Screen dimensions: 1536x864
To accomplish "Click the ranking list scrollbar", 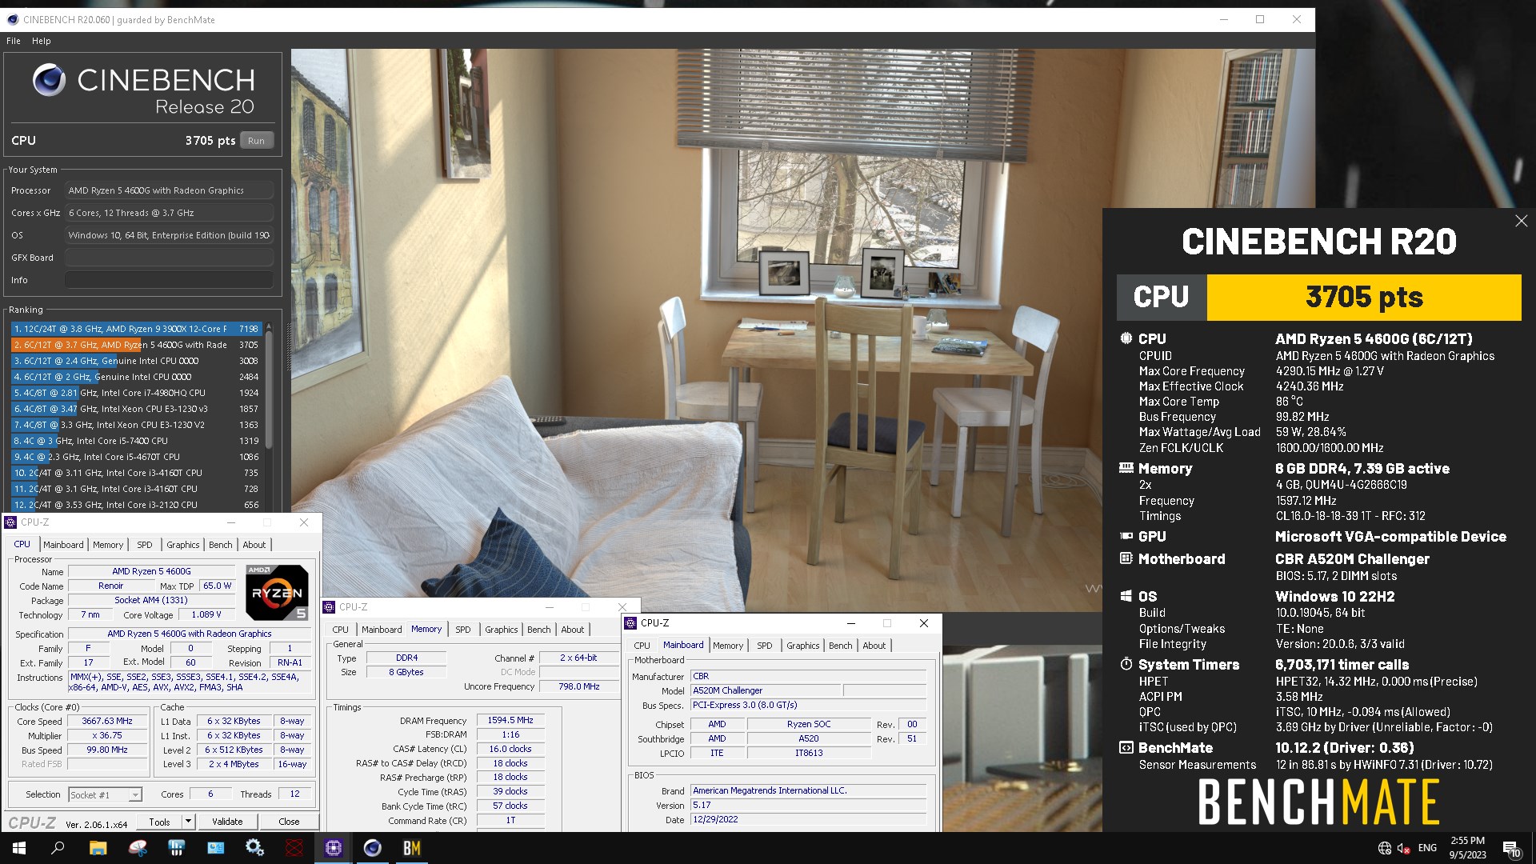I will (269, 388).
